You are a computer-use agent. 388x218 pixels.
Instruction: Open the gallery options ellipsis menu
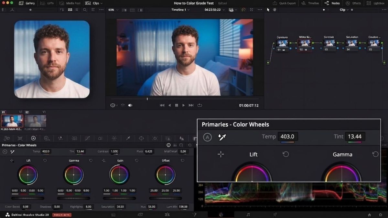pyautogui.click(x=102, y=10)
